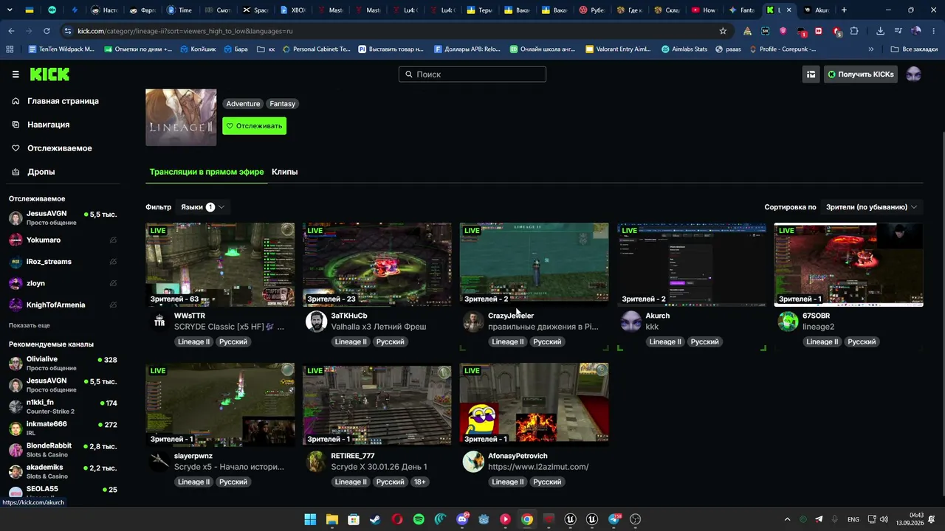Open the taskbar clock and date

point(910,519)
